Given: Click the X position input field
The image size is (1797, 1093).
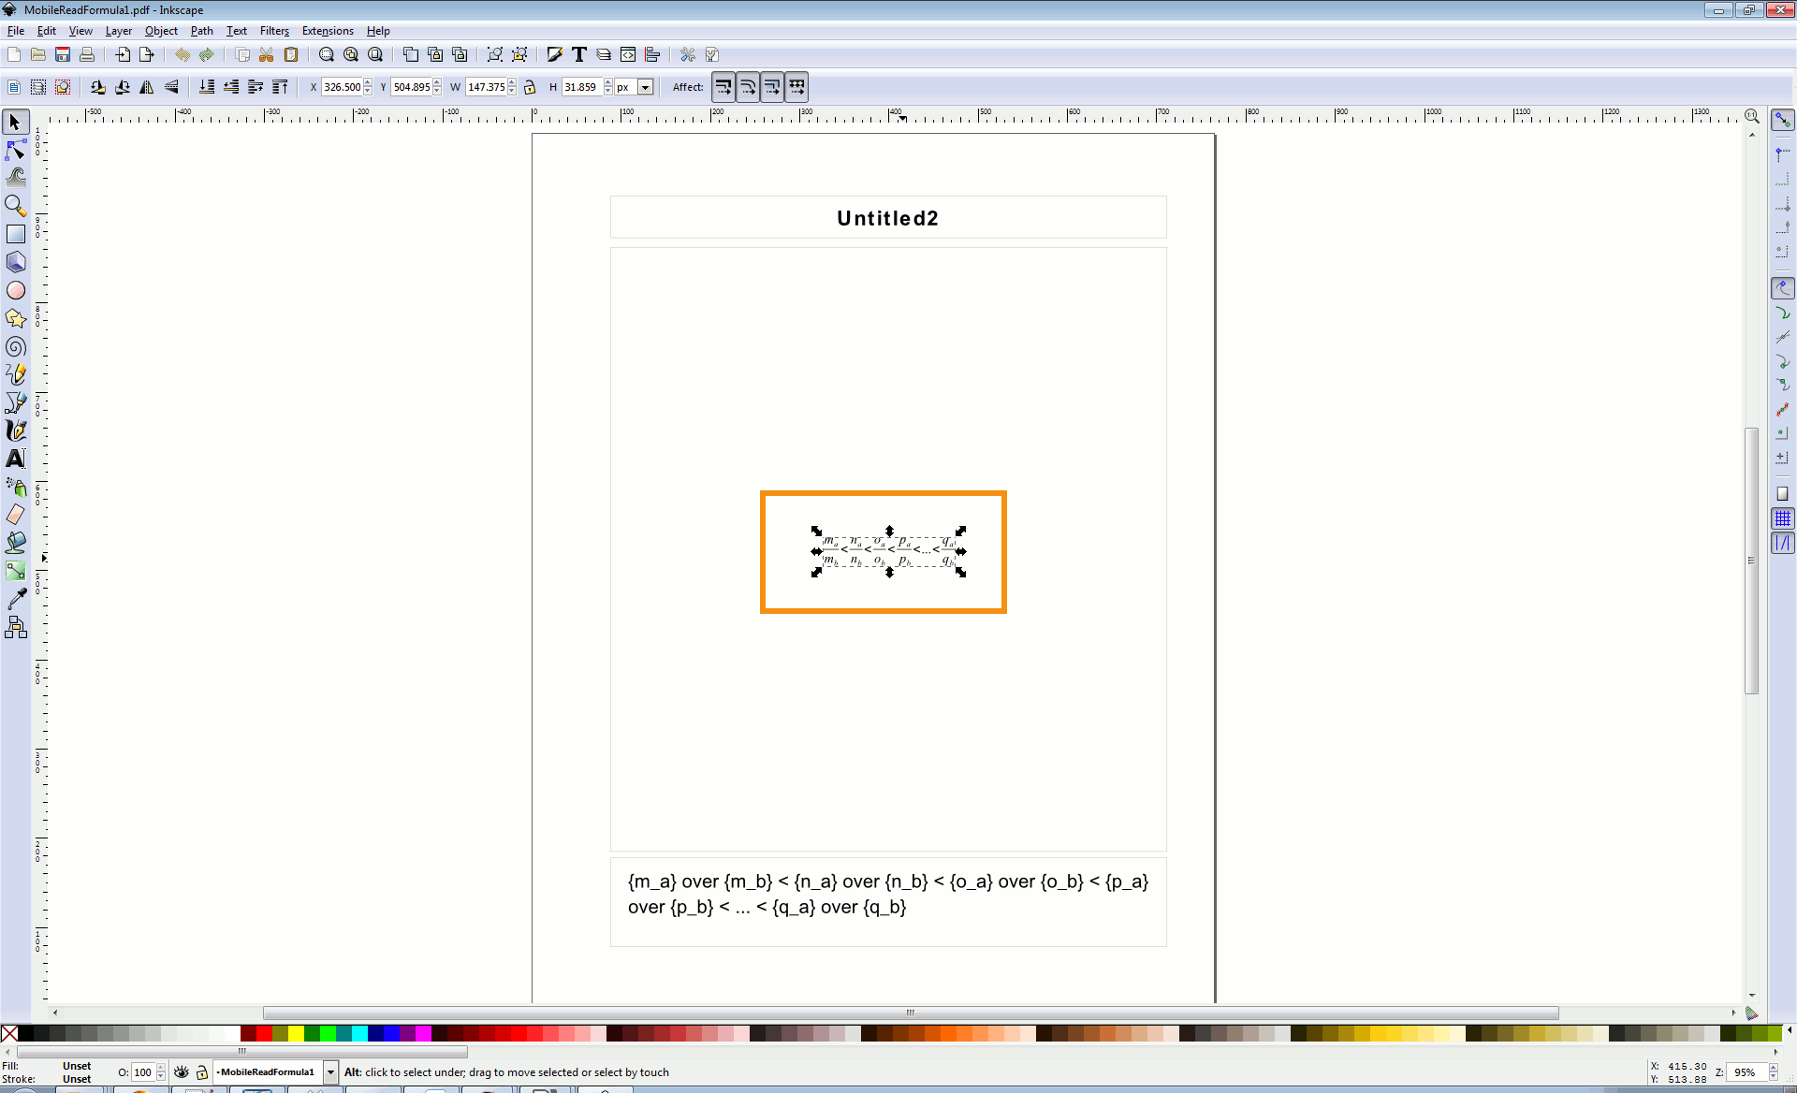Looking at the screenshot, I should click(x=342, y=87).
